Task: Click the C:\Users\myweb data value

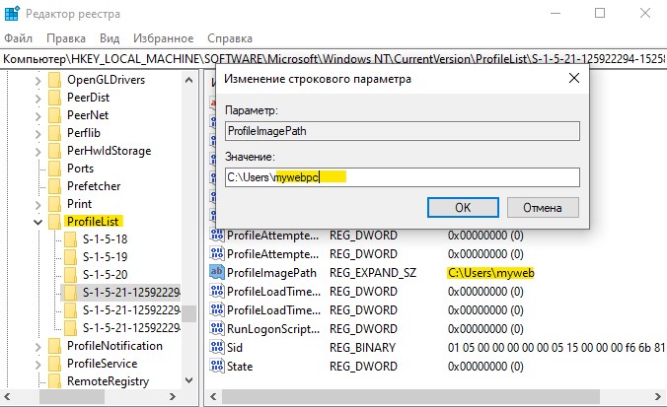Action: 491,273
